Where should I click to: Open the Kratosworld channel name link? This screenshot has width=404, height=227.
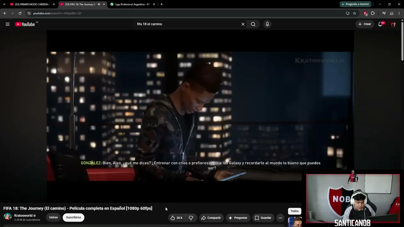(x=23, y=216)
